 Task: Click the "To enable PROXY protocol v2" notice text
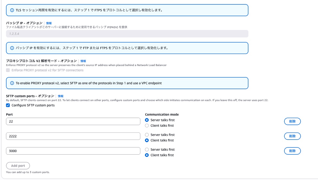point(89,83)
